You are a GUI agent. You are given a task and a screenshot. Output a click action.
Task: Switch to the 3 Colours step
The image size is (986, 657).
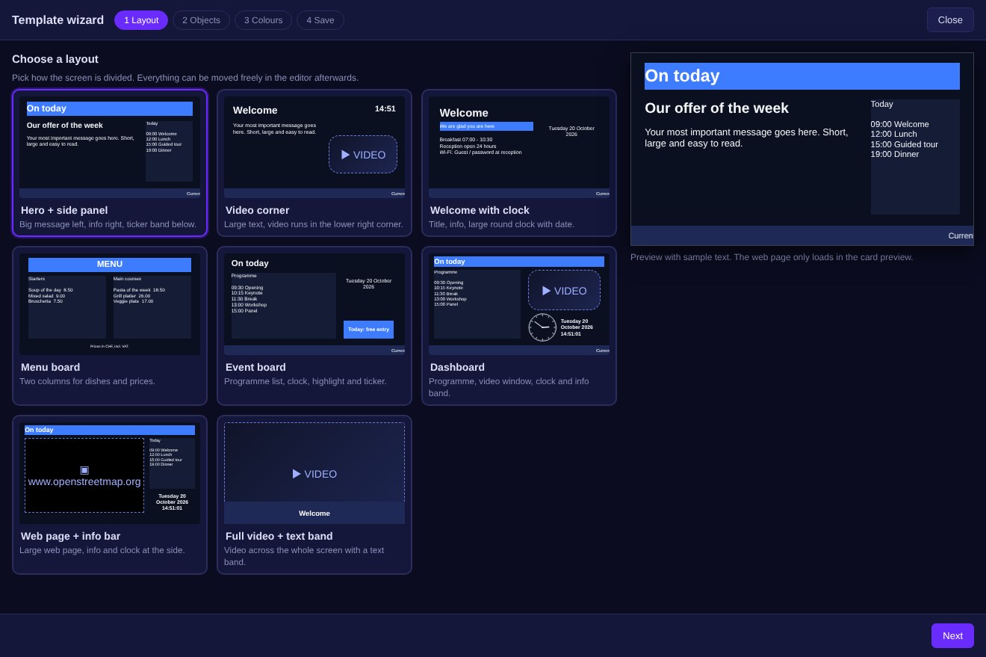[x=263, y=20]
